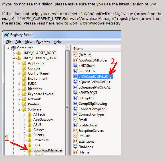Select the AppDataLow key

43,120
